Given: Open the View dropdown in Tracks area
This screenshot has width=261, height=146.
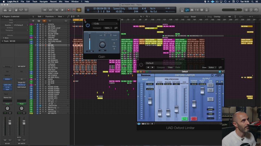Looking at the screenshot, I should click(61, 16).
